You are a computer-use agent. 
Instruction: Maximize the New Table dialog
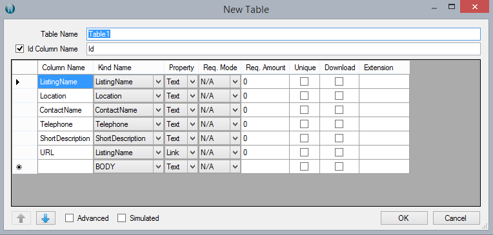pos(452,6)
